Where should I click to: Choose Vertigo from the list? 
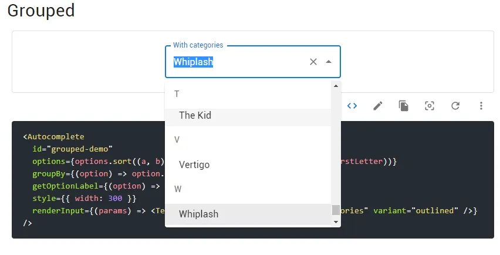point(194,165)
